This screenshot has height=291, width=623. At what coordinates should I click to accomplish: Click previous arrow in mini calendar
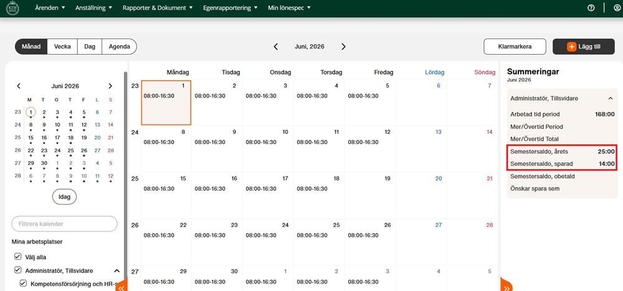(19, 86)
